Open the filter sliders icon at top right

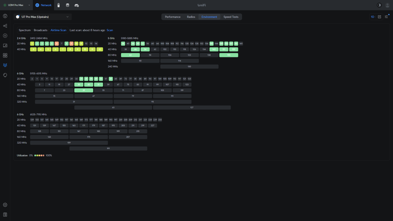point(386,17)
